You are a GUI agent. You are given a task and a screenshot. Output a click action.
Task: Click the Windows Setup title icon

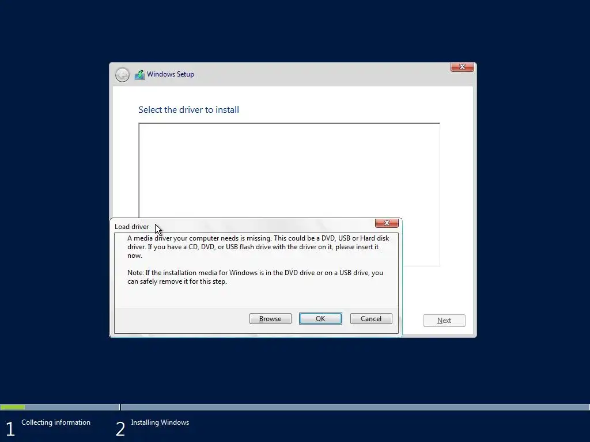coord(139,75)
